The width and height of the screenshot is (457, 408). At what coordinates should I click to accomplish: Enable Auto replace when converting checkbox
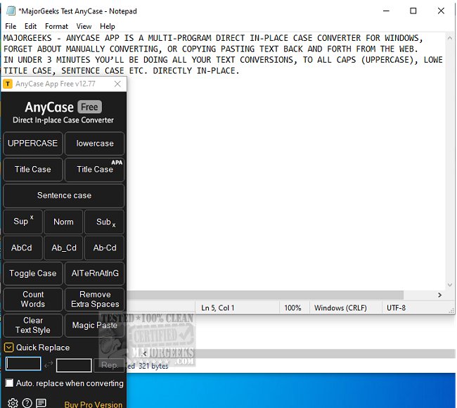pyautogui.click(x=9, y=383)
